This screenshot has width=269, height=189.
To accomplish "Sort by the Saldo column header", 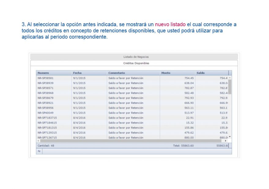I will click(212, 73).
